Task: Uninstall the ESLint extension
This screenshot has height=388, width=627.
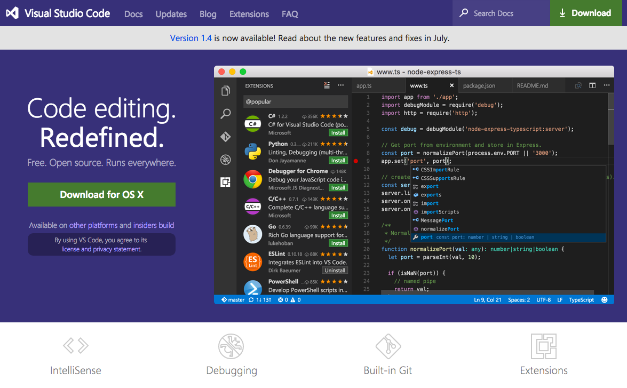Action: 335,271
